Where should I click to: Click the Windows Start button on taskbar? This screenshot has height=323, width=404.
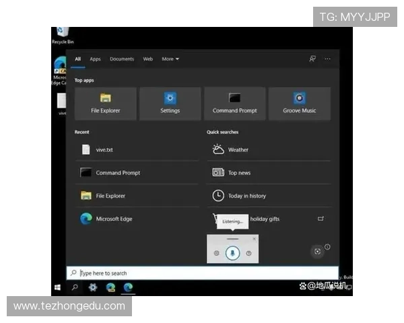[x=58, y=287]
